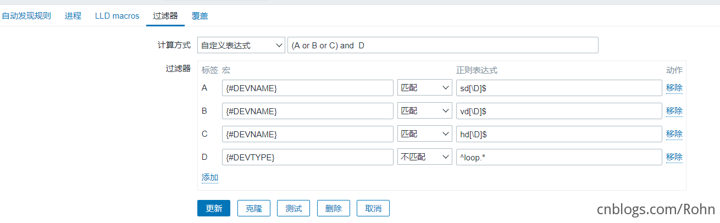
Task: Open the LLD macros tab
Action: (x=117, y=16)
